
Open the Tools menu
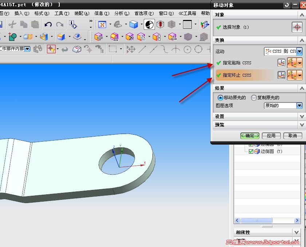click(61, 13)
